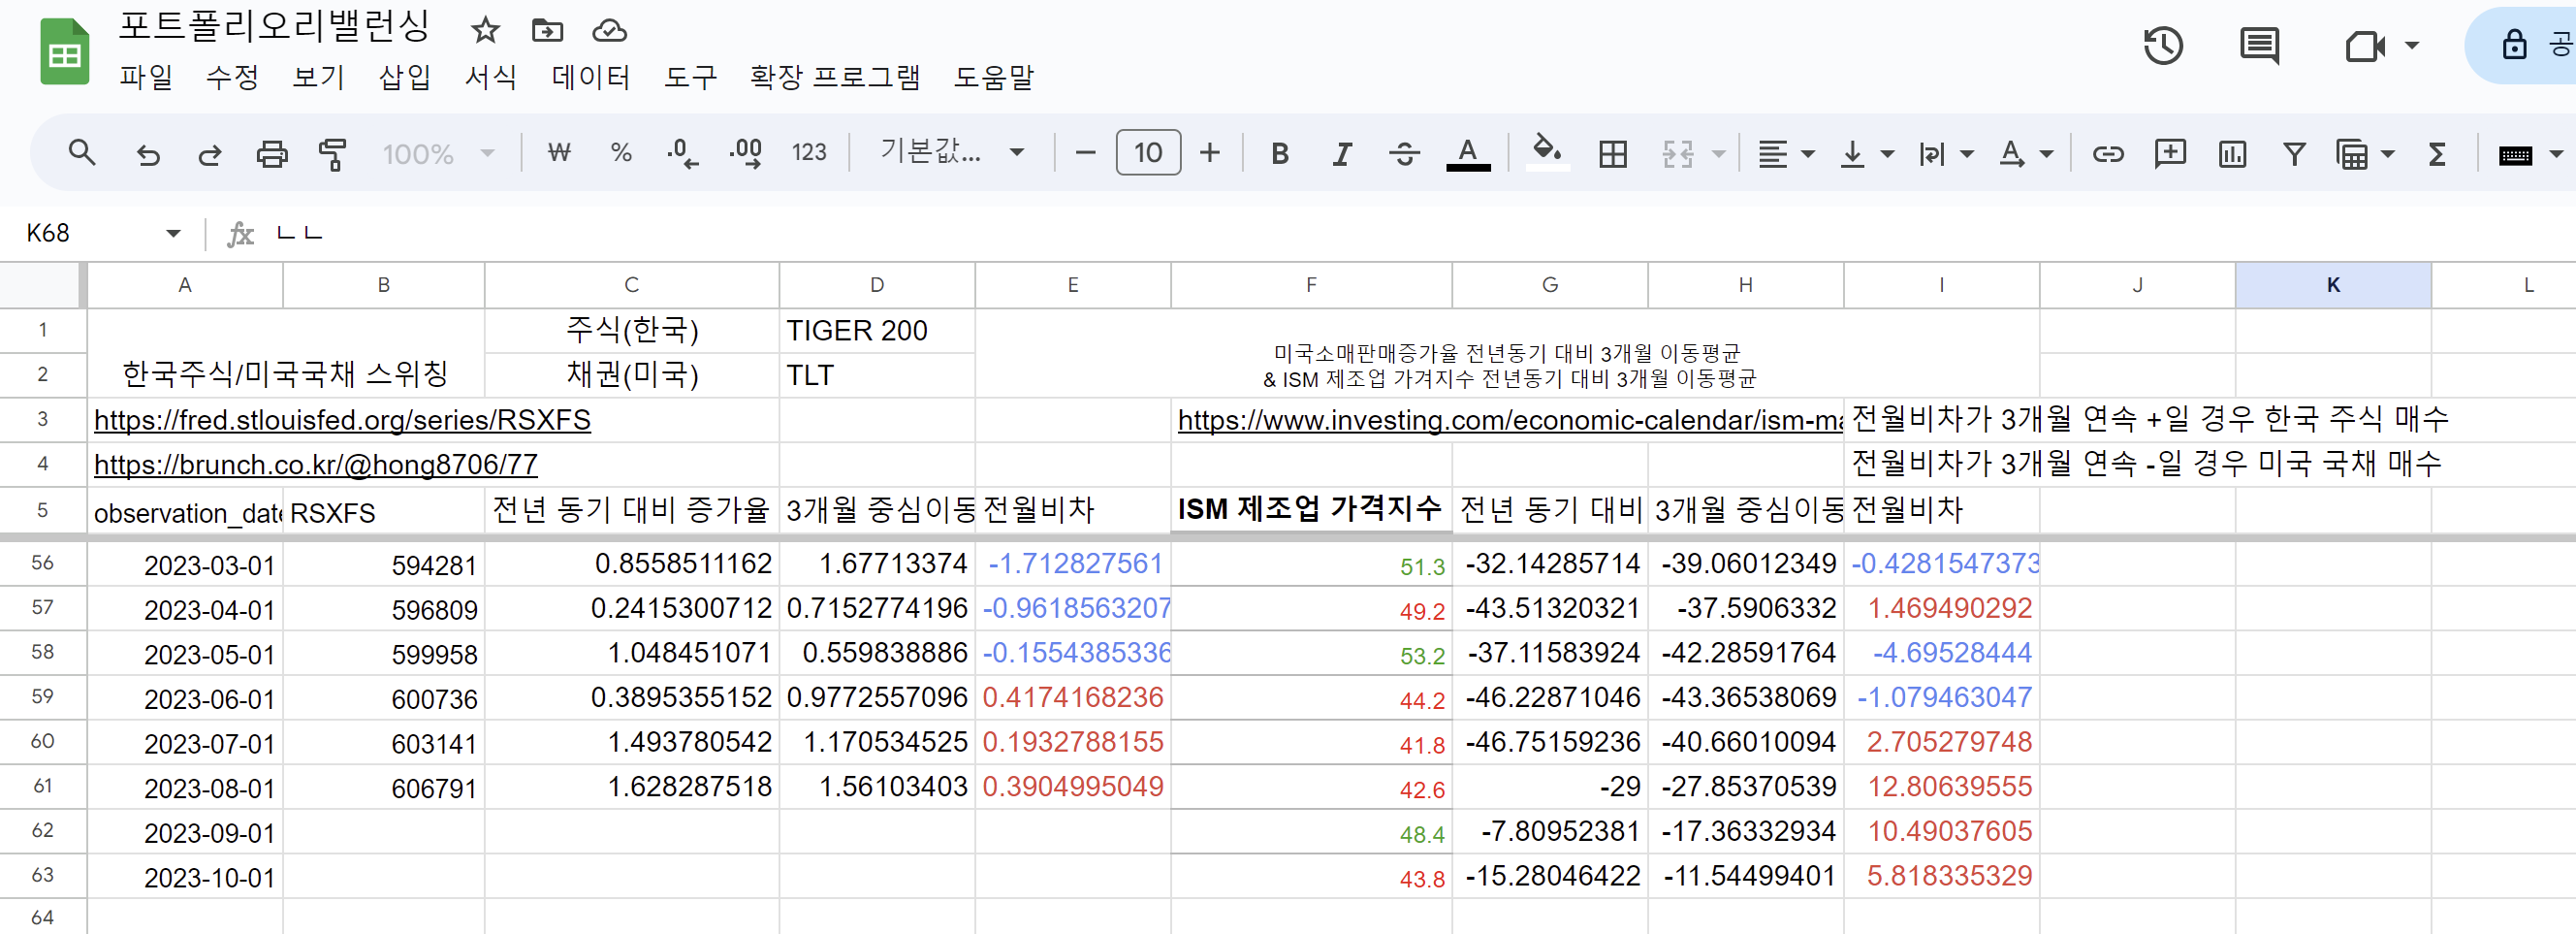
Task: Open input tools keyboard dropdown arrow
Action: 2555,154
